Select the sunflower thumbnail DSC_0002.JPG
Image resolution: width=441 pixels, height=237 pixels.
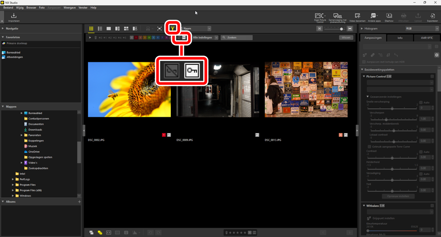click(129, 89)
